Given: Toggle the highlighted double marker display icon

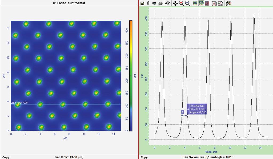Looking at the screenshot, I should [201, 3].
